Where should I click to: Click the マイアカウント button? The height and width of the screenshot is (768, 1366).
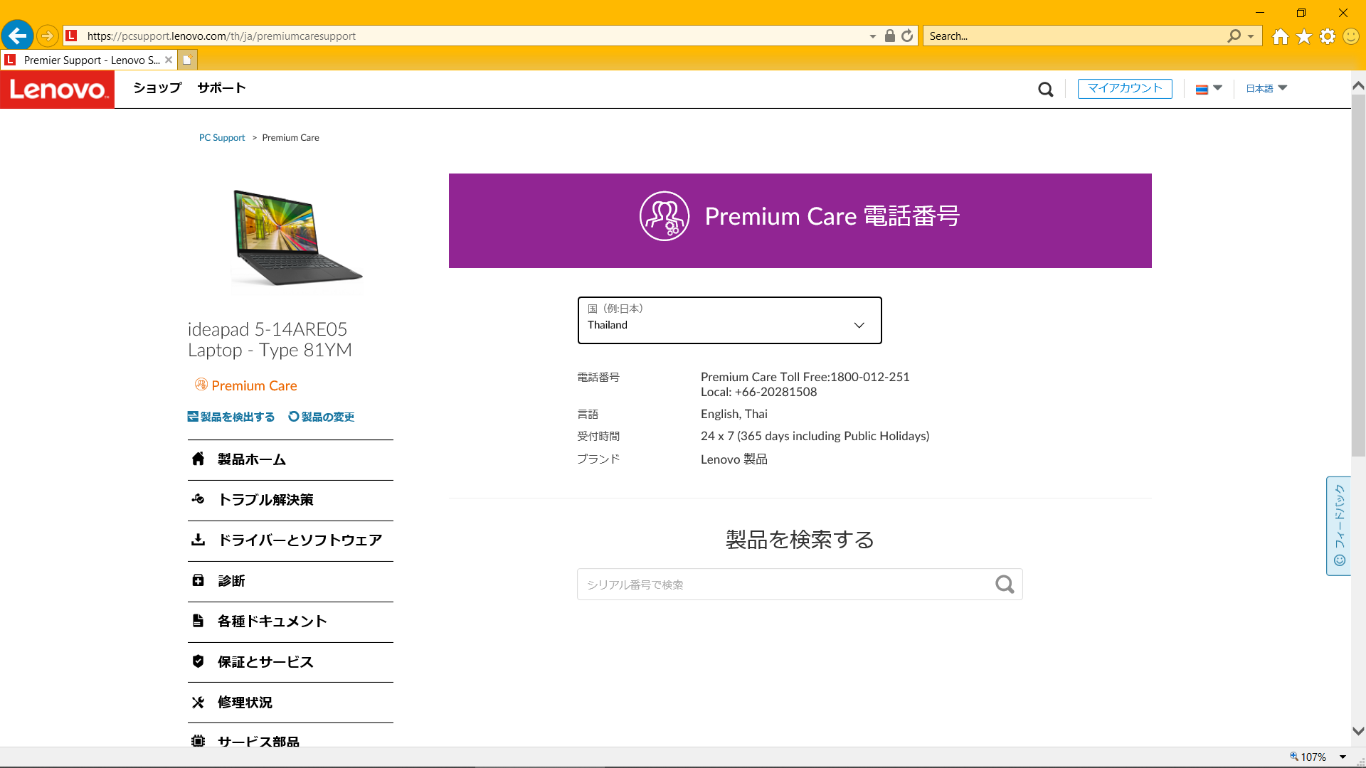click(x=1125, y=89)
